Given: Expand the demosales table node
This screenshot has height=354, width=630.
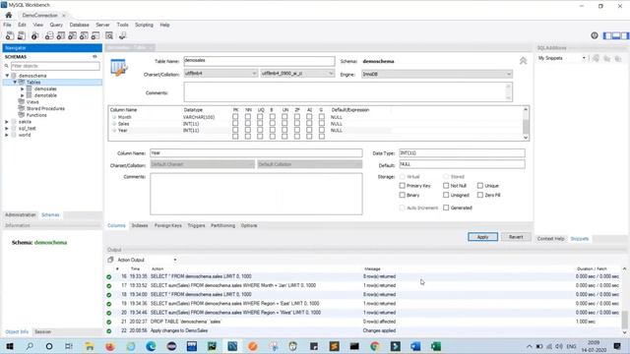Looking at the screenshot, I should click(x=23, y=88).
